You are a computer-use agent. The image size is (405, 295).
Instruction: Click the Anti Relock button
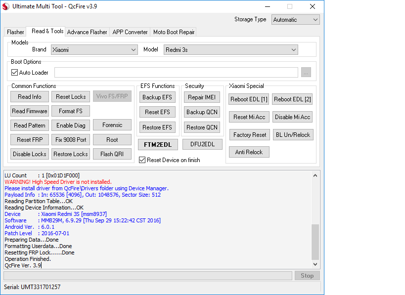point(249,152)
